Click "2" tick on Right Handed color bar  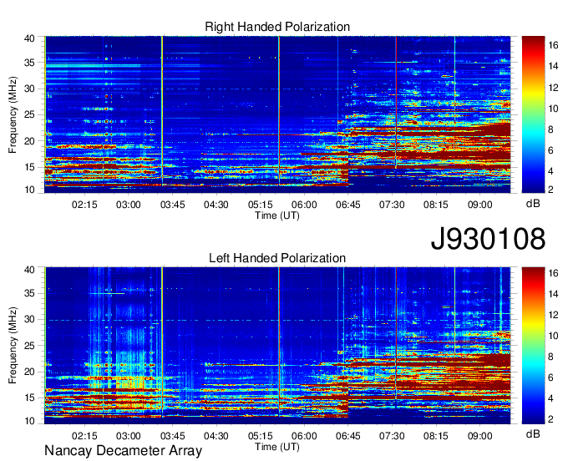[x=550, y=190]
